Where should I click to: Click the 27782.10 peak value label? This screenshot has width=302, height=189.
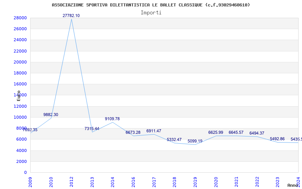[x=71, y=15]
